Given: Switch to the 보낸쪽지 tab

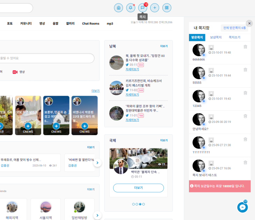Looking at the screenshot, I should coord(216,37).
